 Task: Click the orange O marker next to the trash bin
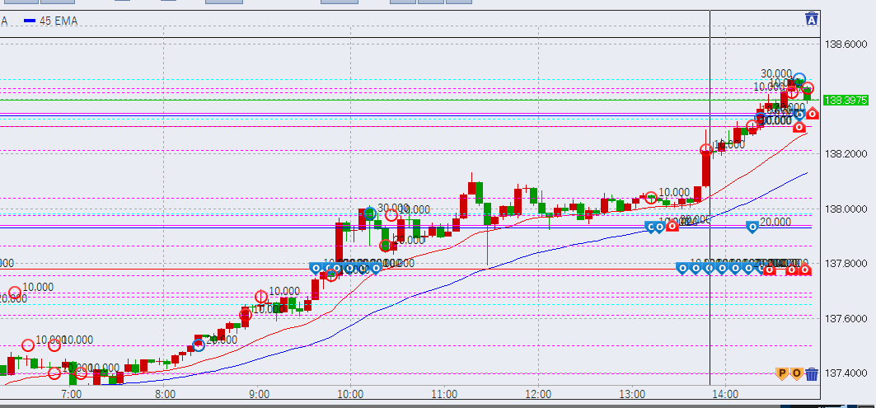[x=796, y=373]
